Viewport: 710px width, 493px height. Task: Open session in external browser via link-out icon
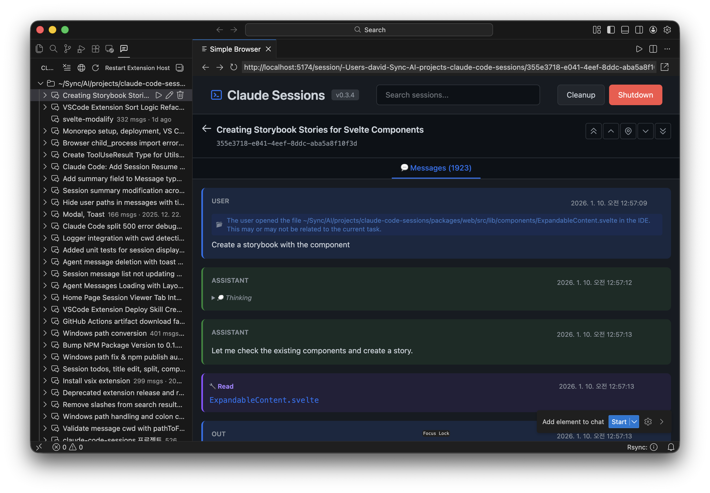(x=665, y=67)
